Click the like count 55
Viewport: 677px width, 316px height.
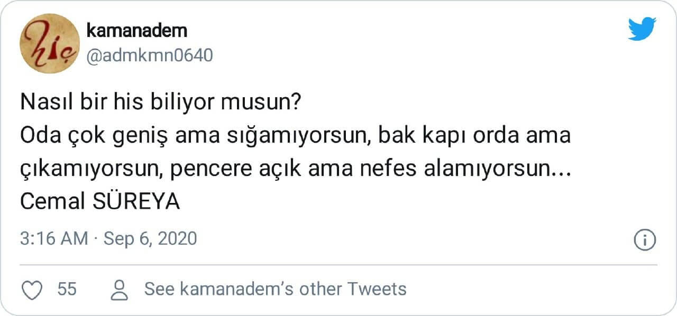[x=67, y=289]
